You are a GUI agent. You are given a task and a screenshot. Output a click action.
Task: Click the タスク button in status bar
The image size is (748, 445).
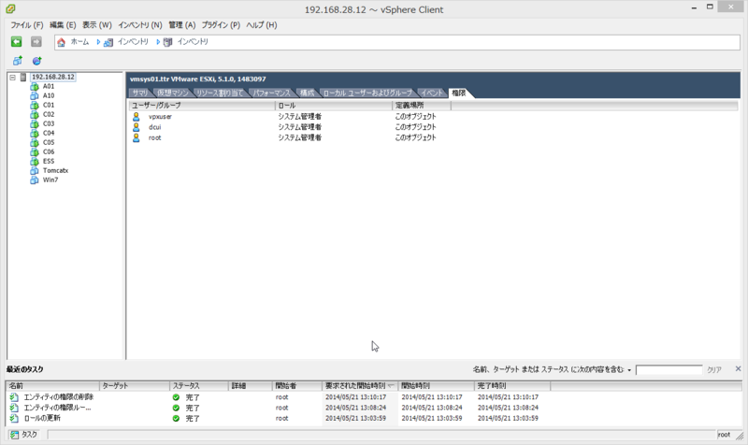tap(24, 435)
